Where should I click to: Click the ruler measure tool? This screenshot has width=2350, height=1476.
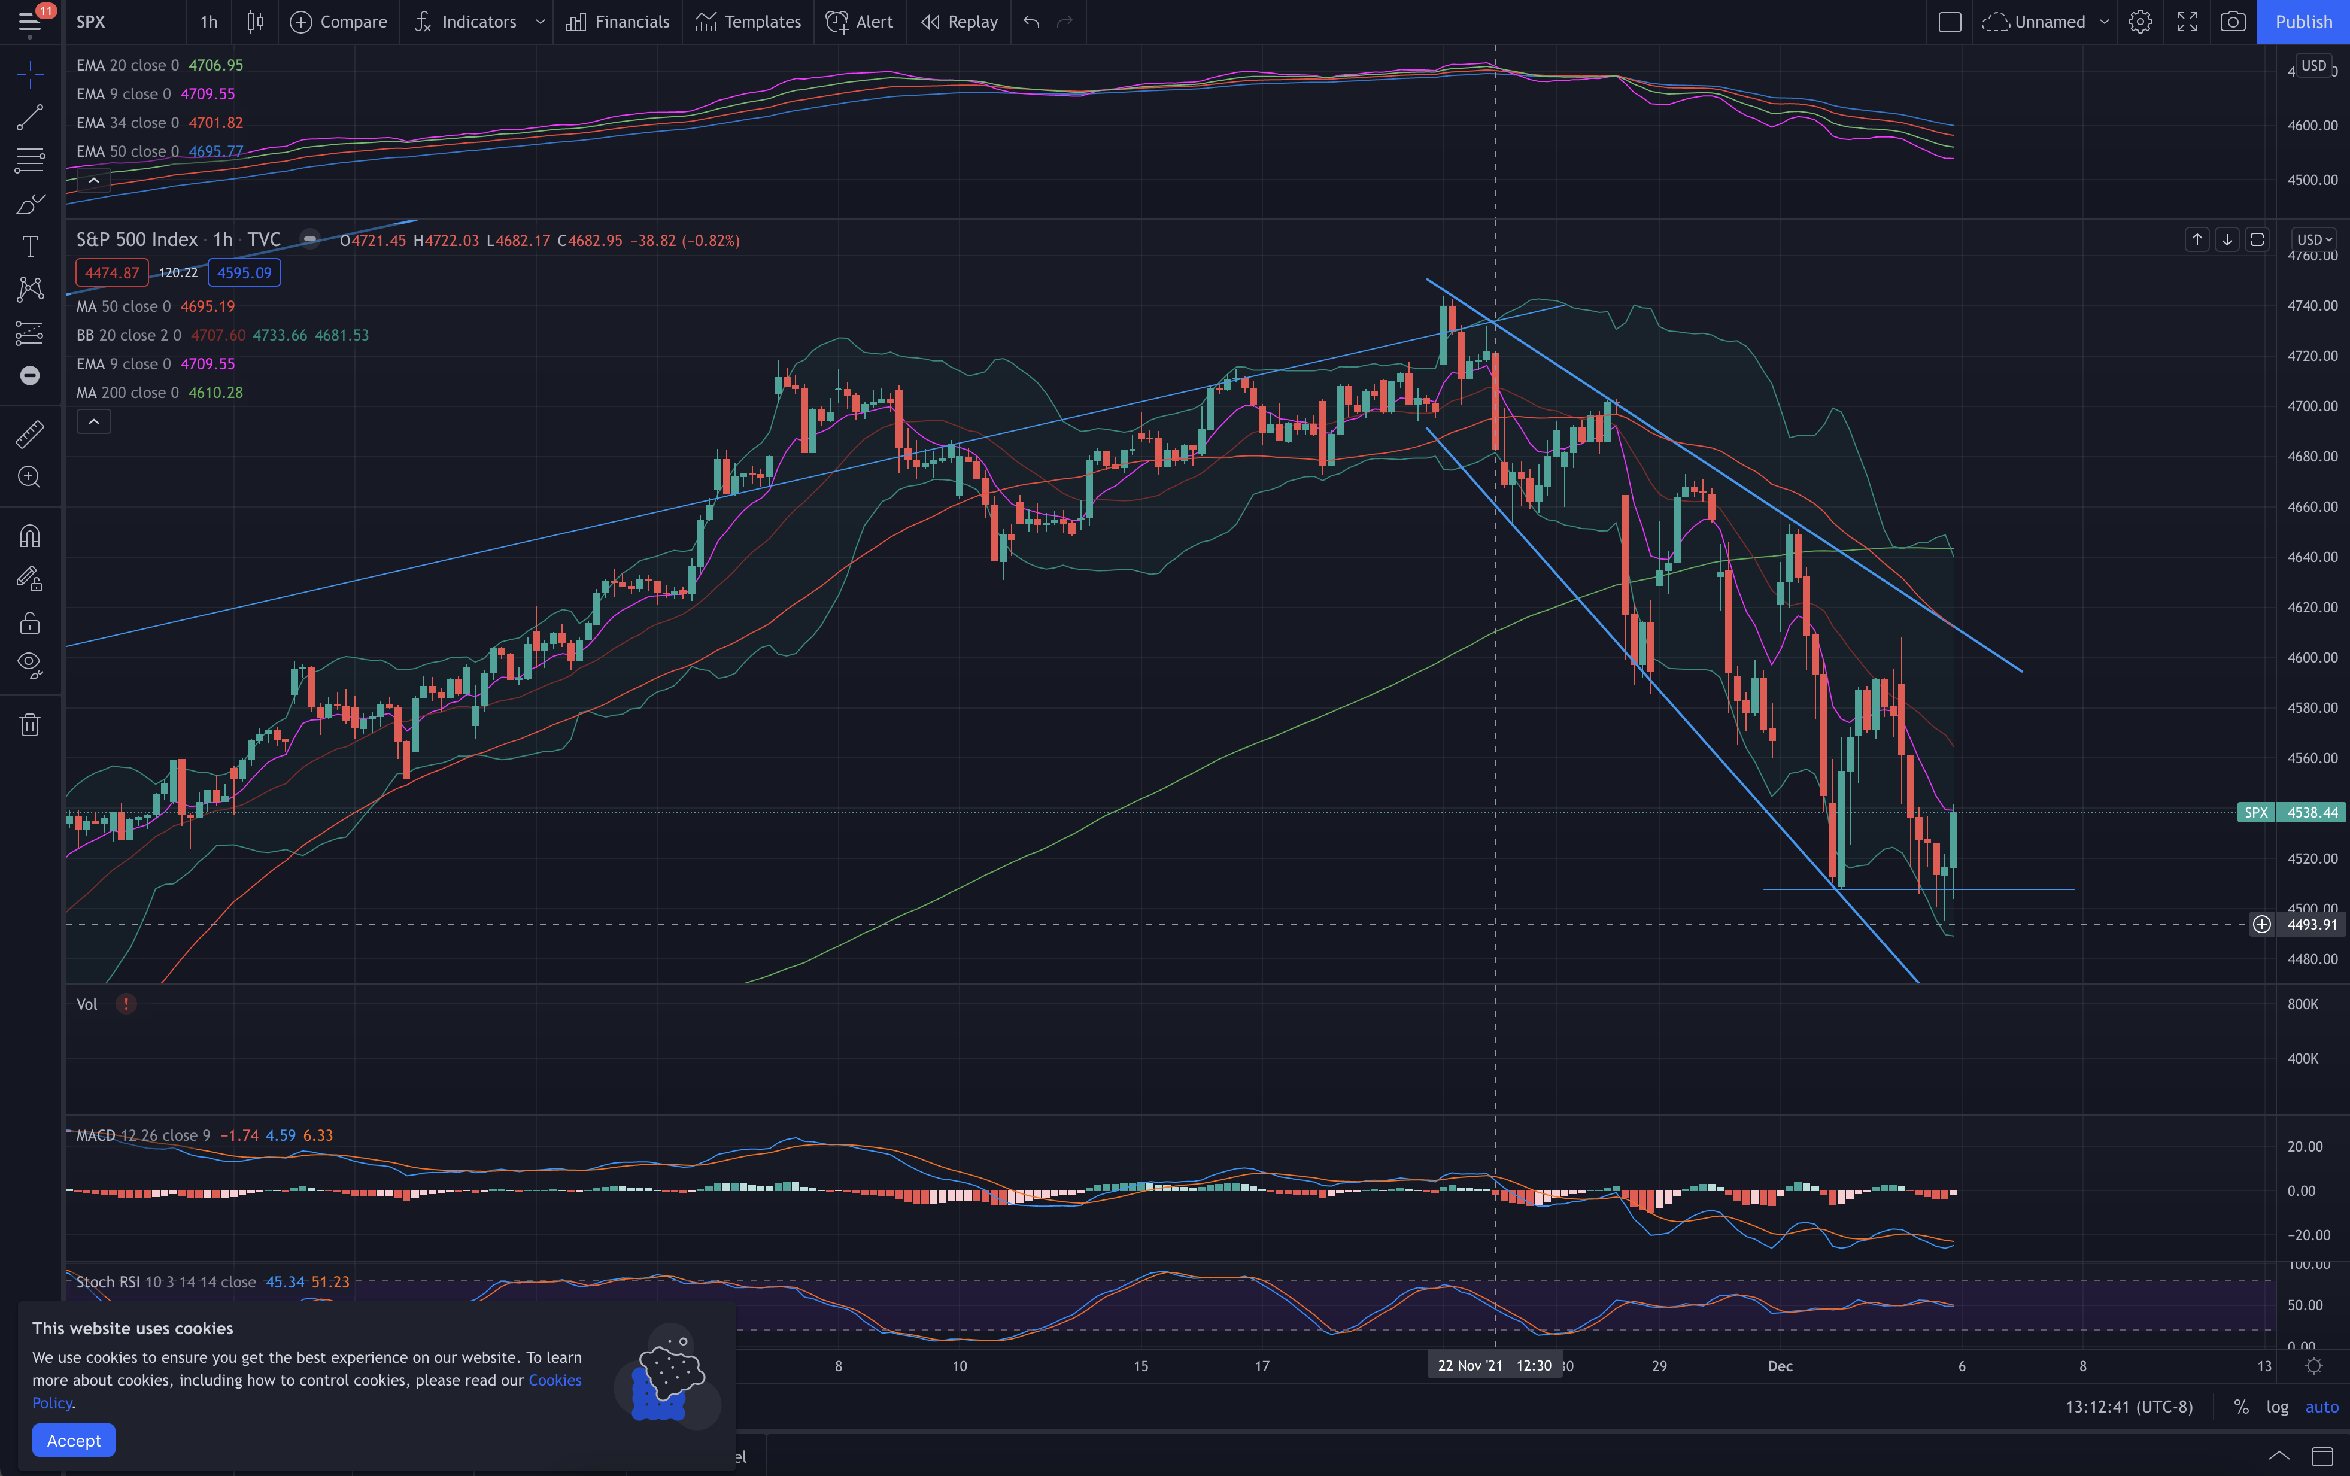click(x=29, y=434)
